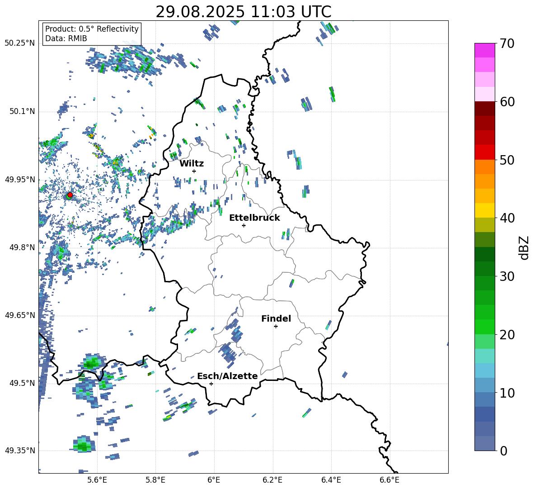The height and width of the screenshot is (489, 535).
Task: Click the Data: RMIB text
Action: click(x=66, y=38)
